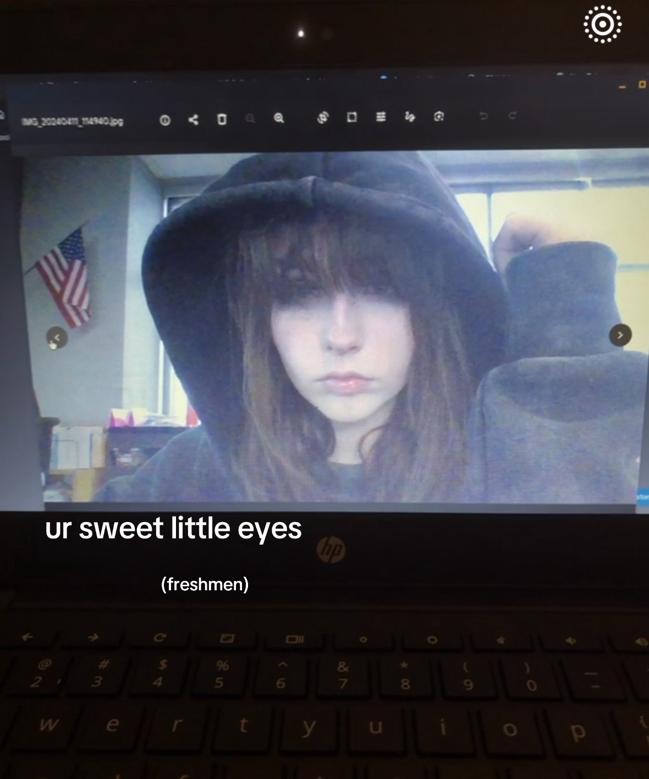This screenshot has width=649, height=779.
Task: Click the home icon at left edge
Action: coord(2,116)
